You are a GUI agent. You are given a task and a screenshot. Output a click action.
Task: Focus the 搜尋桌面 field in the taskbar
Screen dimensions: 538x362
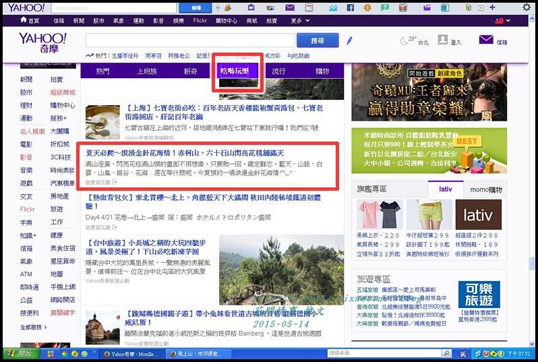point(385,353)
